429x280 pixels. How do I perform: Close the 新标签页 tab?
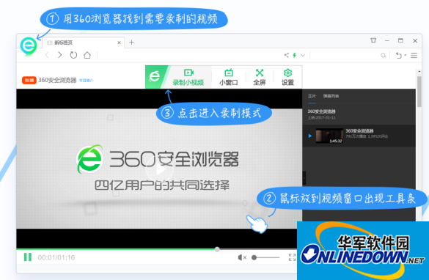(x=119, y=43)
